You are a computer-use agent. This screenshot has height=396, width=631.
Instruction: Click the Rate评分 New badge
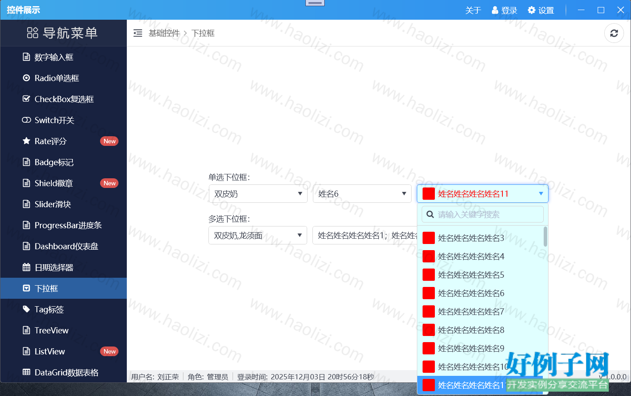coord(110,141)
